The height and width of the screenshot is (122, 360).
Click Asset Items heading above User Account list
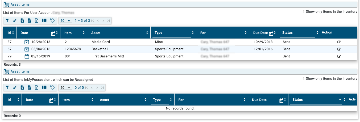tap(20, 5)
